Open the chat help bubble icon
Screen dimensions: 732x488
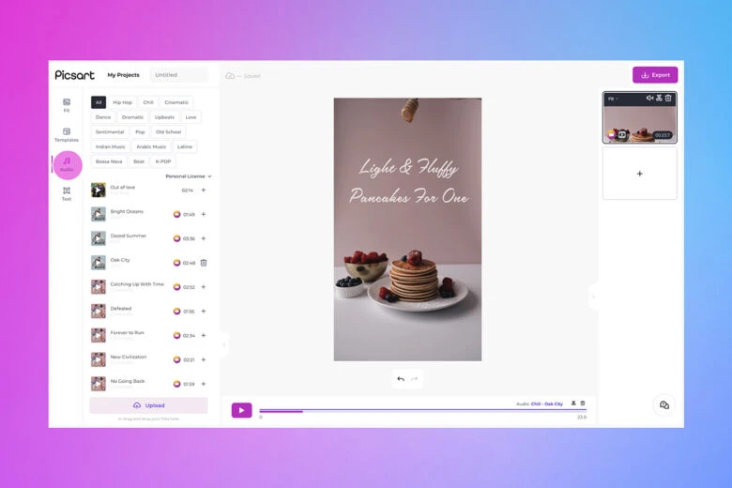click(x=664, y=405)
